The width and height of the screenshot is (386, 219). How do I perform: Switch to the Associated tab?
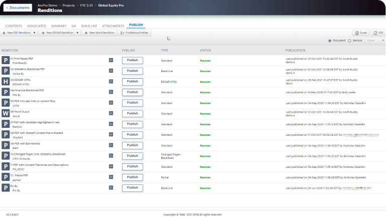click(36, 26)
